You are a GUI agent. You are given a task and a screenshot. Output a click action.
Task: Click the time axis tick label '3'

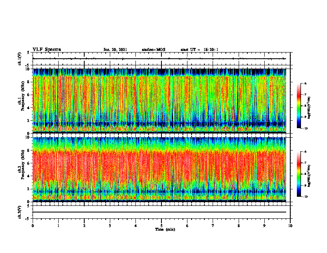click(x=110, y=226)
